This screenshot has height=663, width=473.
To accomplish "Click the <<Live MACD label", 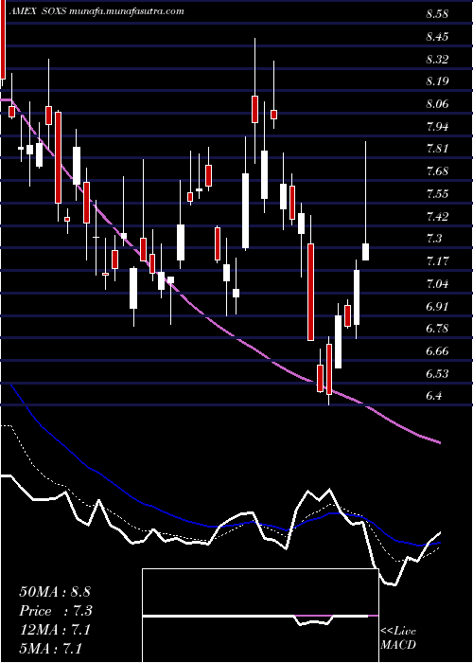I will pyautogui.click(x=398, y=638).
